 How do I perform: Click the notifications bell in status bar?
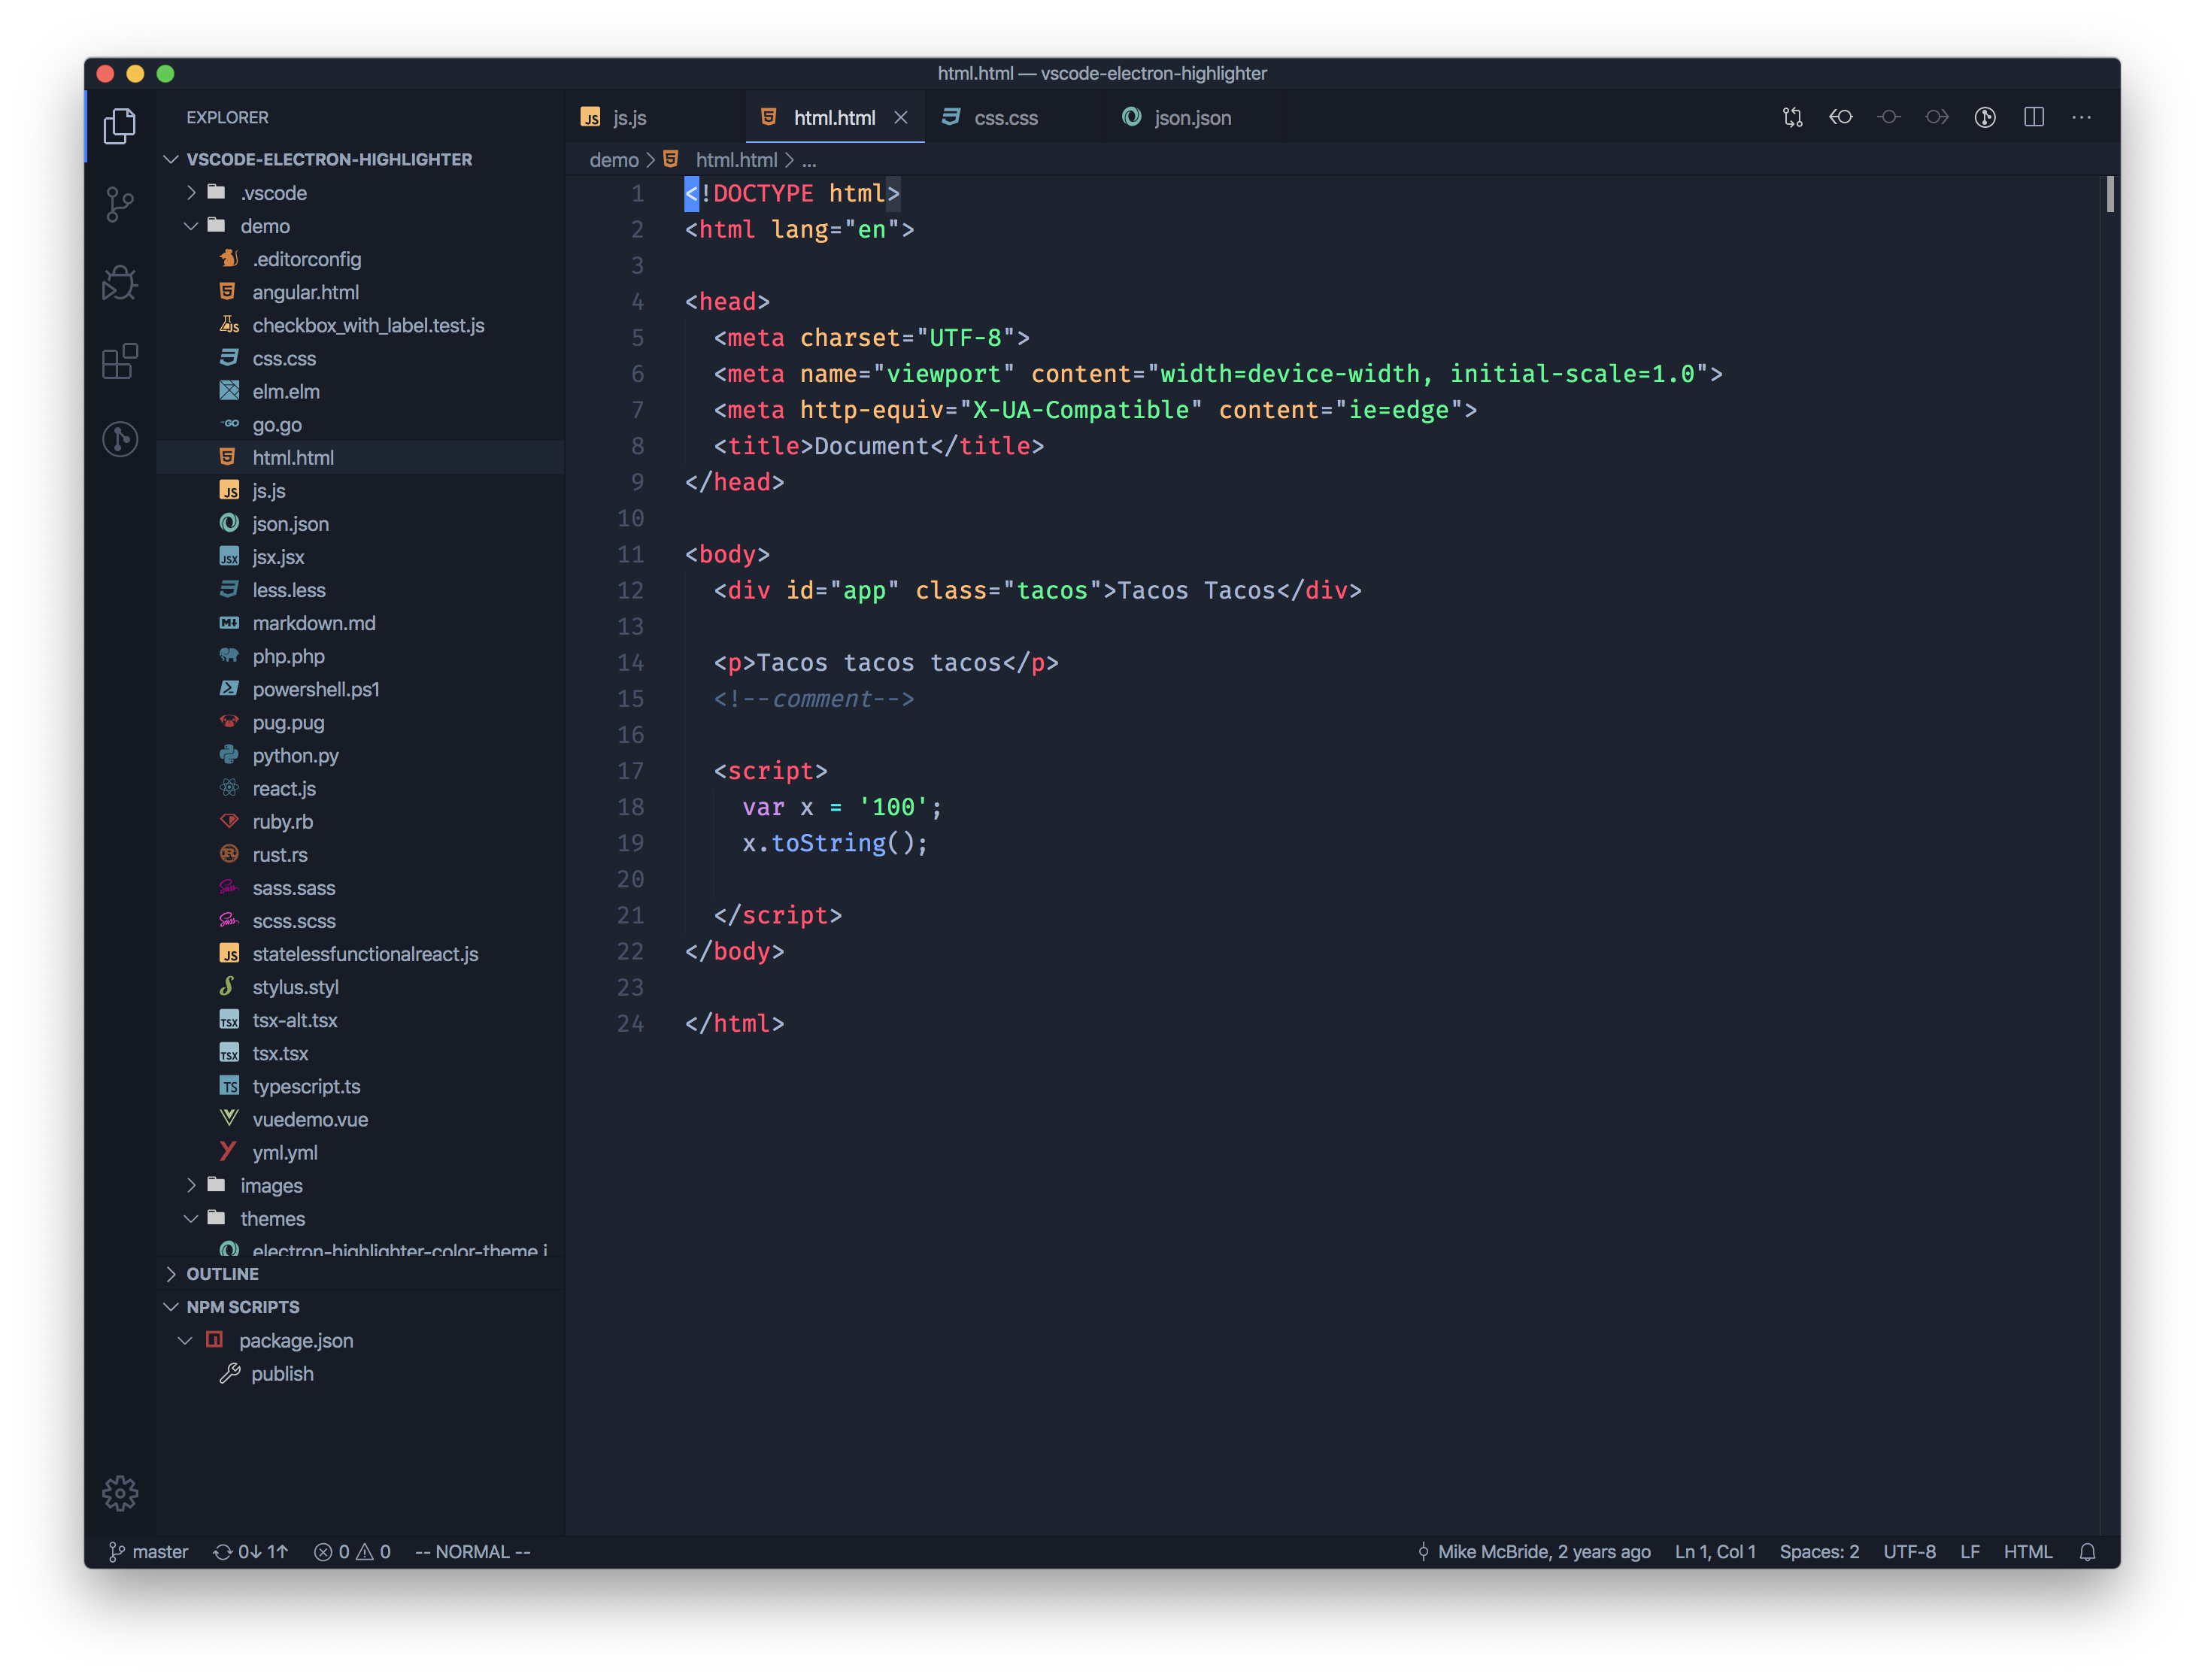pos(2087,1552)
